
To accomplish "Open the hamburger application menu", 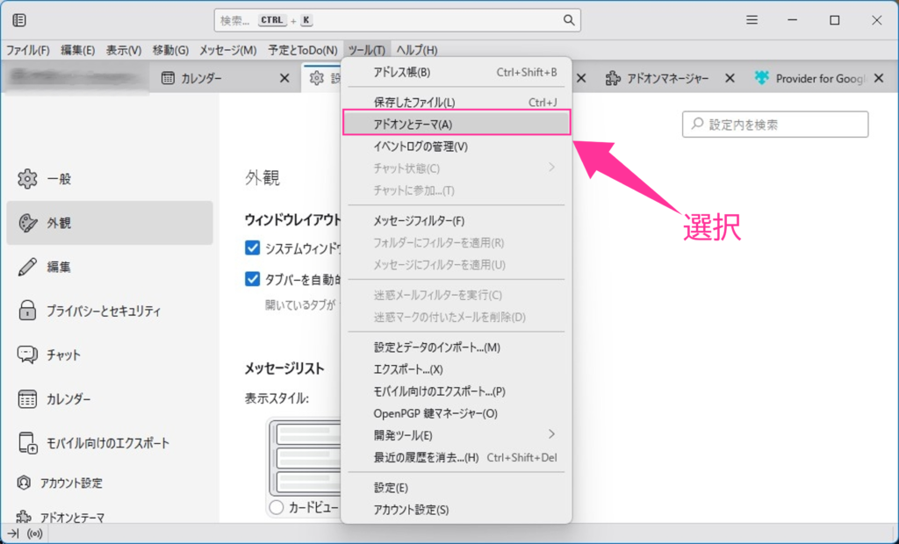I will [752, 20].
